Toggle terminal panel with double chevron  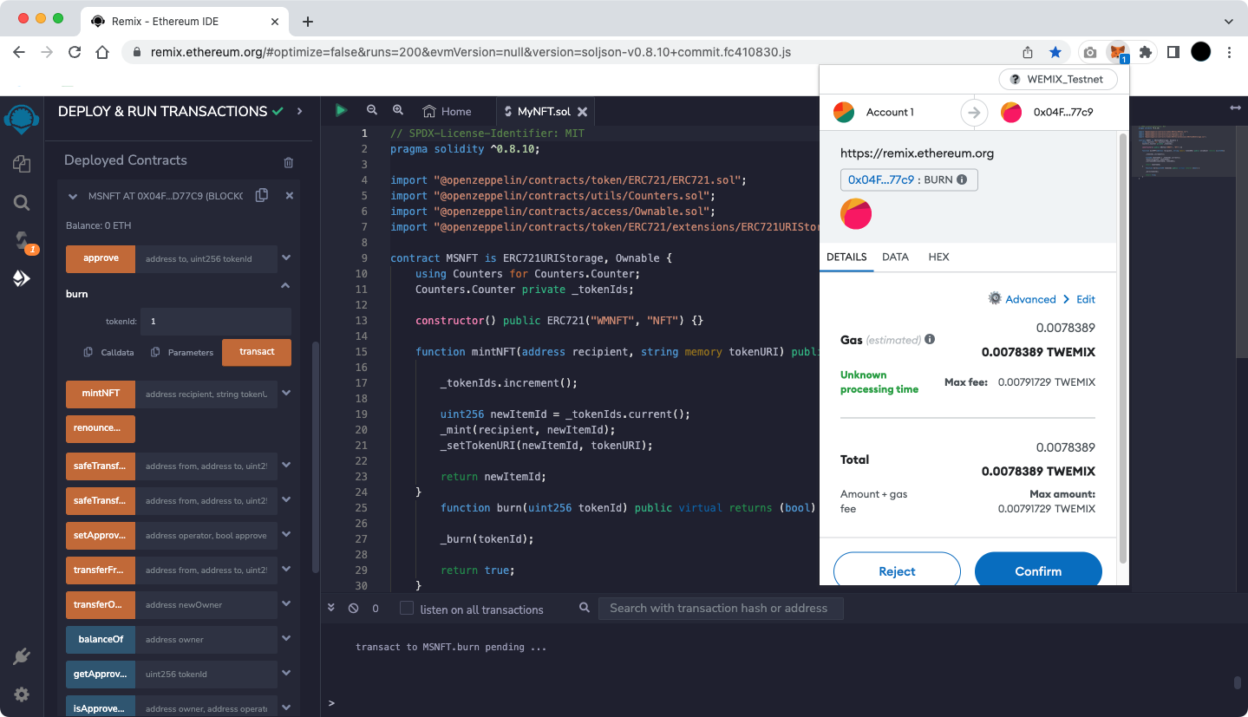point(331,609)
